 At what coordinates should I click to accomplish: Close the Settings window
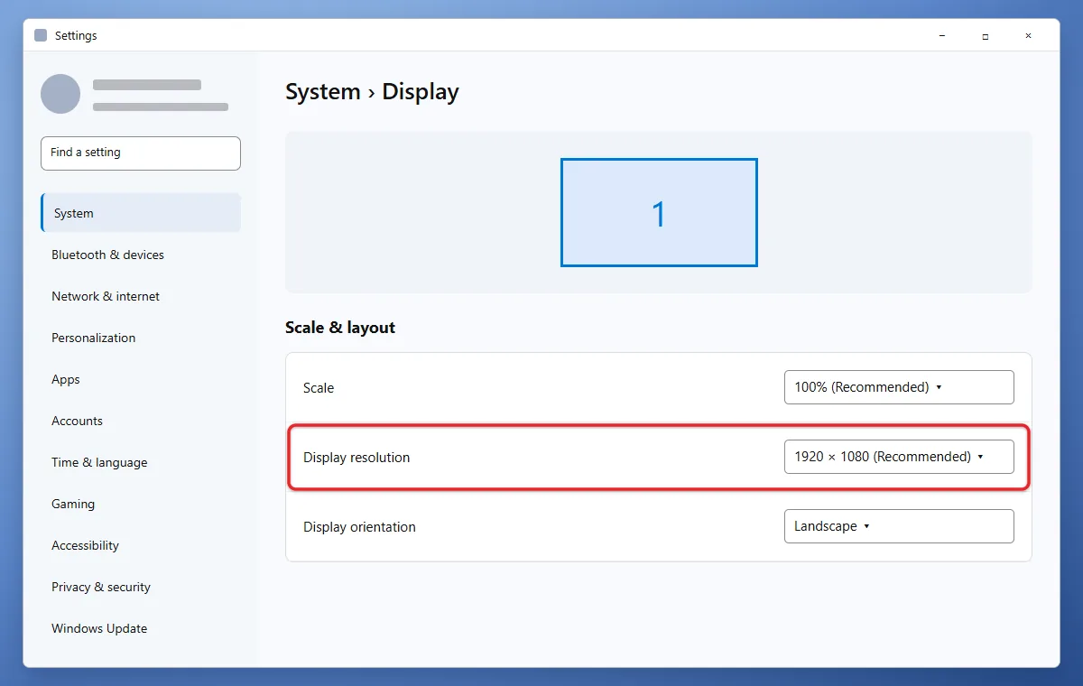[x=1028, y=35]
